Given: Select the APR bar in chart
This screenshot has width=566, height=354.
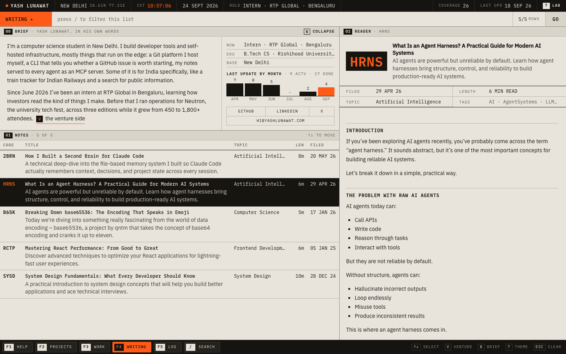Looking at the screenshot, I should point(235,90).
